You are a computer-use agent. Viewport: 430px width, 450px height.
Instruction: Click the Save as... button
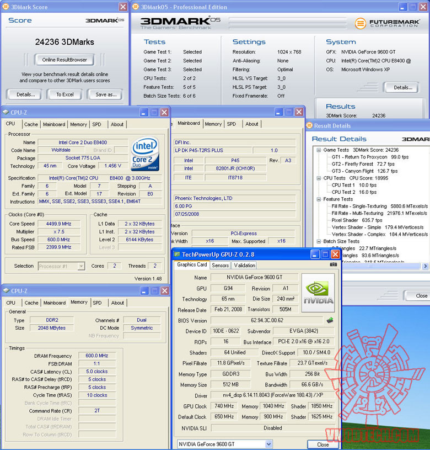pyautogui.click(x=106, y=94)
